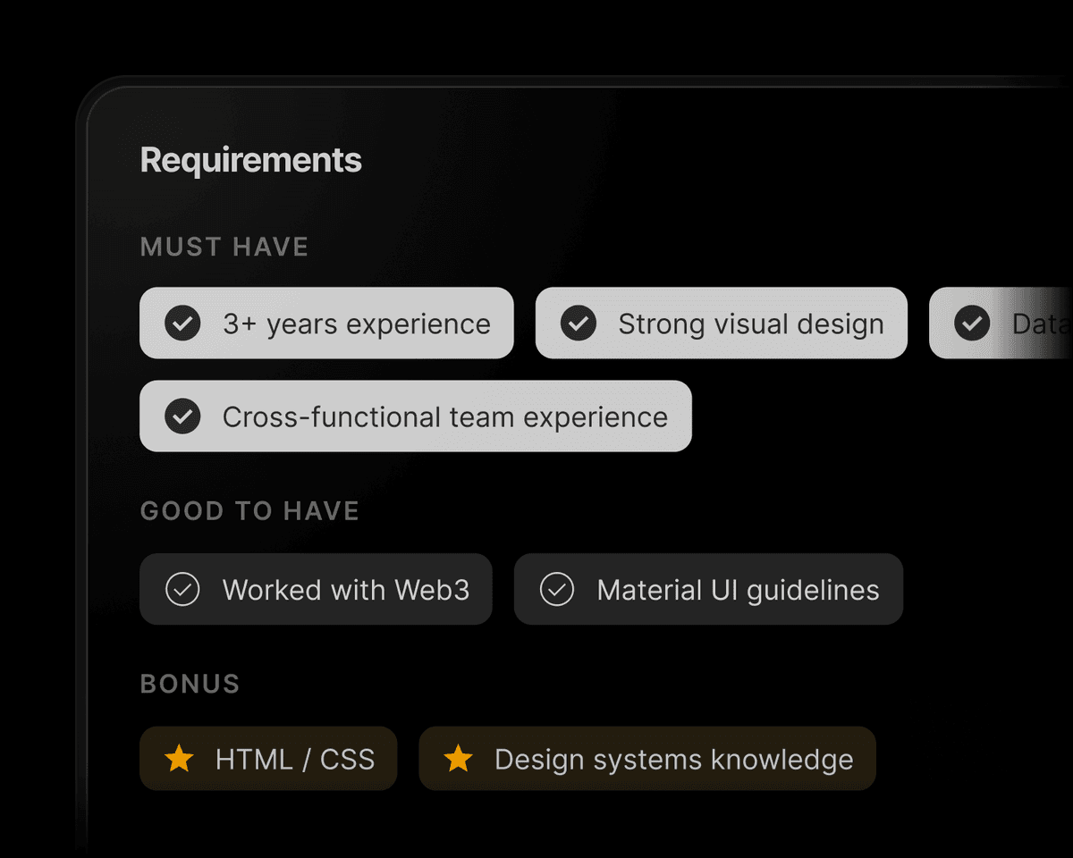This screenshot has width=1073, height=858.
Task: Click the checkmark icon on Strong visual design
Action: pyautogui.click(x=578, y=323)
